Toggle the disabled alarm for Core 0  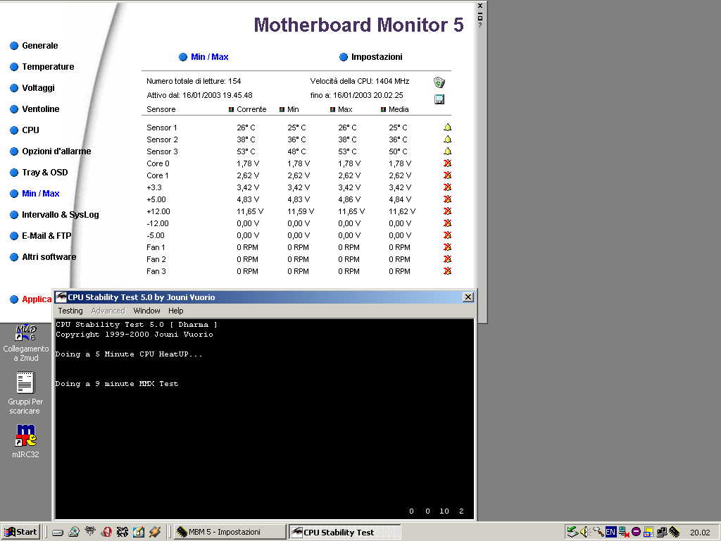(x=447, y=163)
